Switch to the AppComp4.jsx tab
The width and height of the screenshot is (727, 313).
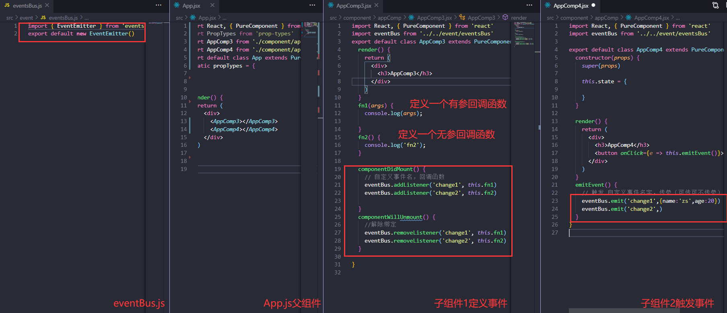coord(570,6)
